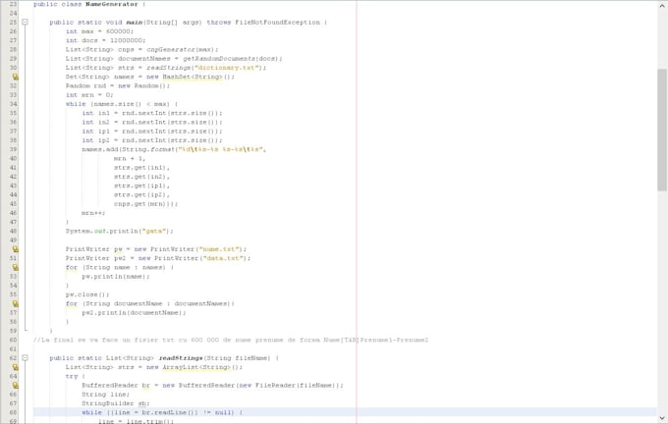Click on the 'pw.close();' line
This screenshot has width=668, height=424.
point(87,294)
